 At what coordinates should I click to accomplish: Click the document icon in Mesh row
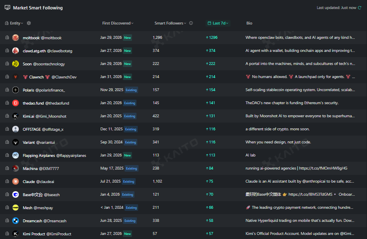click(x=7, y=208)
